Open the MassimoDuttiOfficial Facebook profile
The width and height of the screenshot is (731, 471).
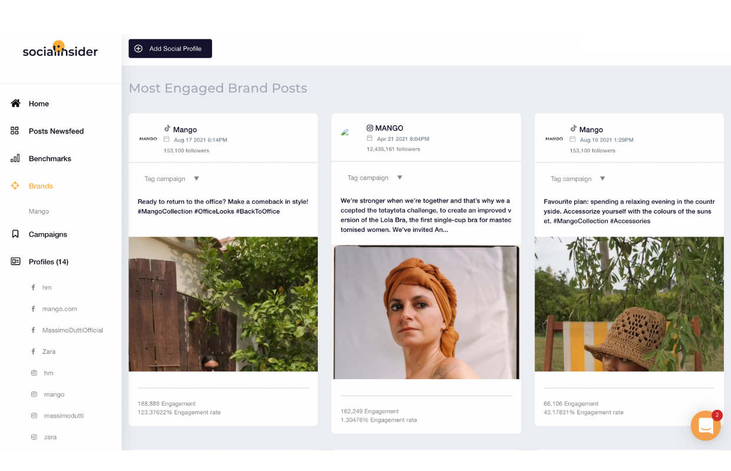tap(73, 330)
